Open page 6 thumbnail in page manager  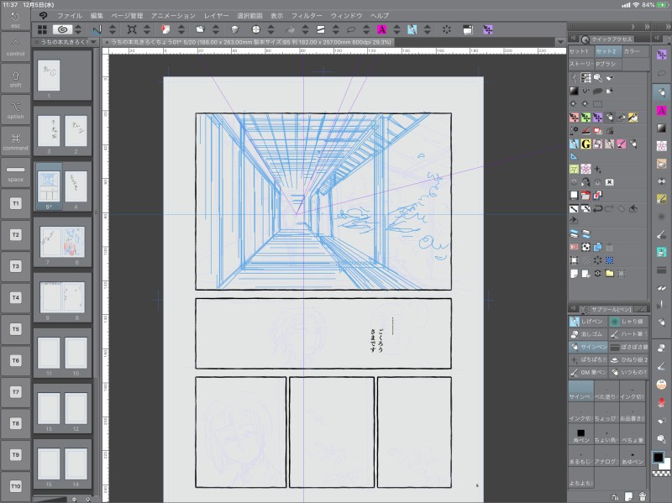(76, 242)
